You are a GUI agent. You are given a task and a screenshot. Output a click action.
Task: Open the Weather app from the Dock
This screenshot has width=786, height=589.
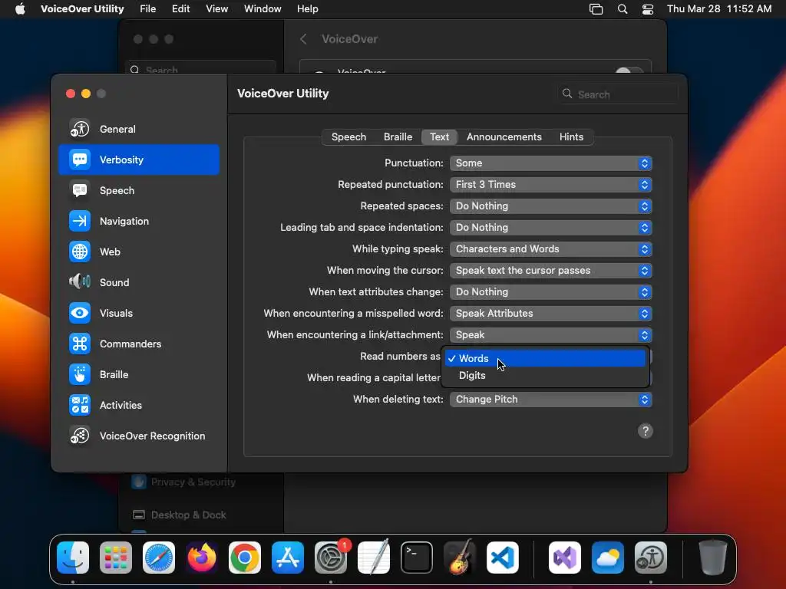tap(608, 558)
